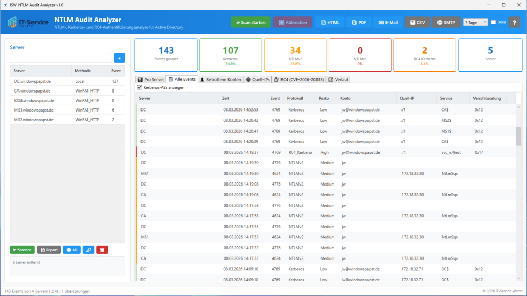Screen dimensions: 527x296
Task: Click the key credentials icon button
Action: coord(87,250)
